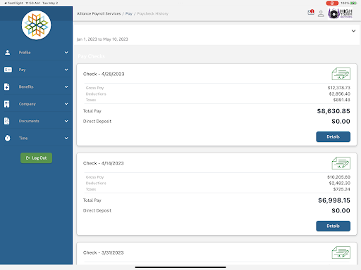The width and height of the screenshot is (361, 270).
Task: Expand the Documents menu chevron
Action: tap(66, 121)
